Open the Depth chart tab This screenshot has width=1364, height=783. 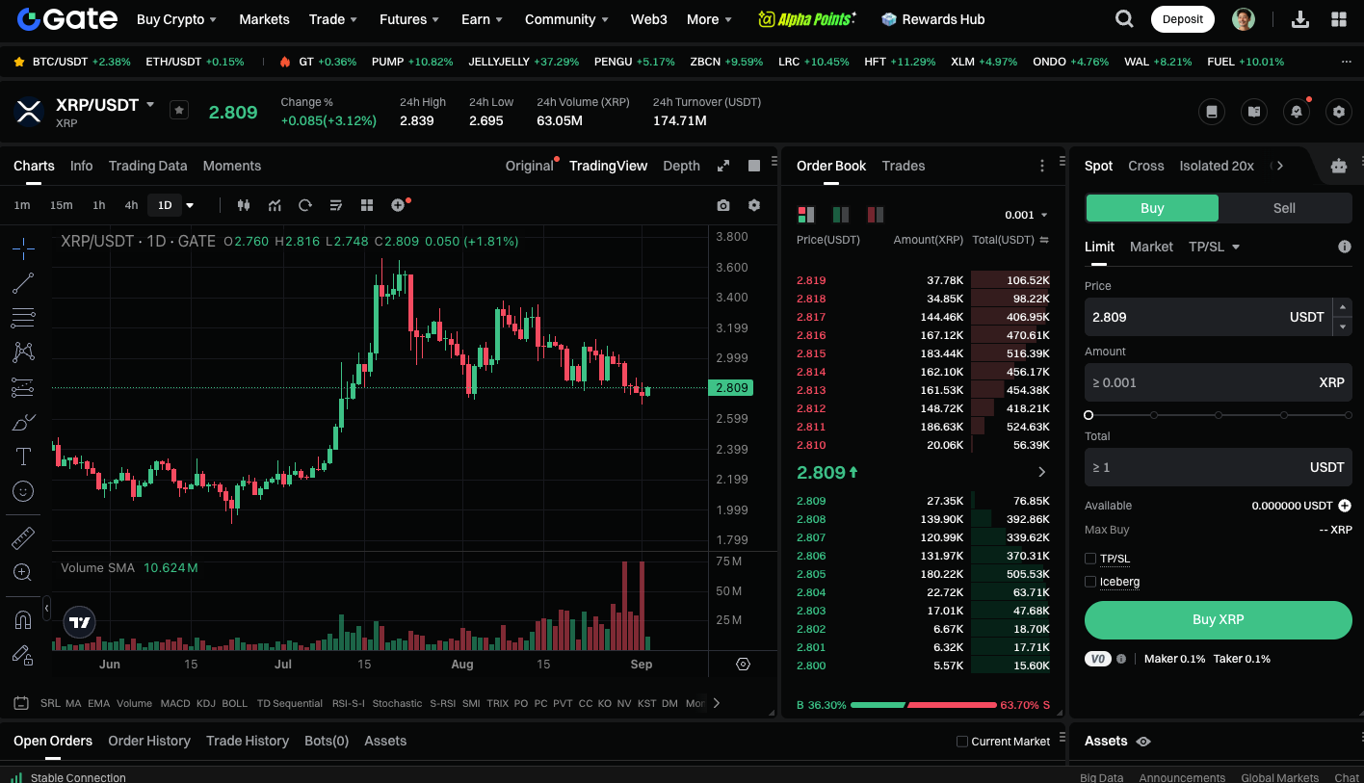681,166
